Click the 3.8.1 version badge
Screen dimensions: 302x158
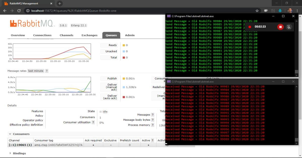point(63,25)
